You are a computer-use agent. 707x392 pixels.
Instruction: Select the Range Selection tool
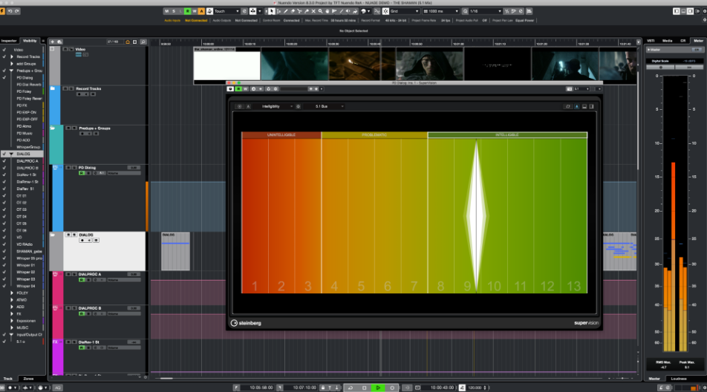[x=278, y=11]
